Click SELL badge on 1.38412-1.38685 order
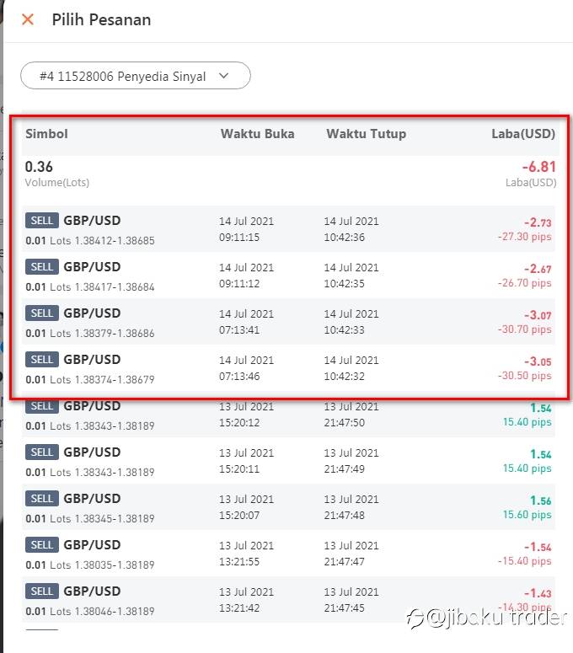 42,221
